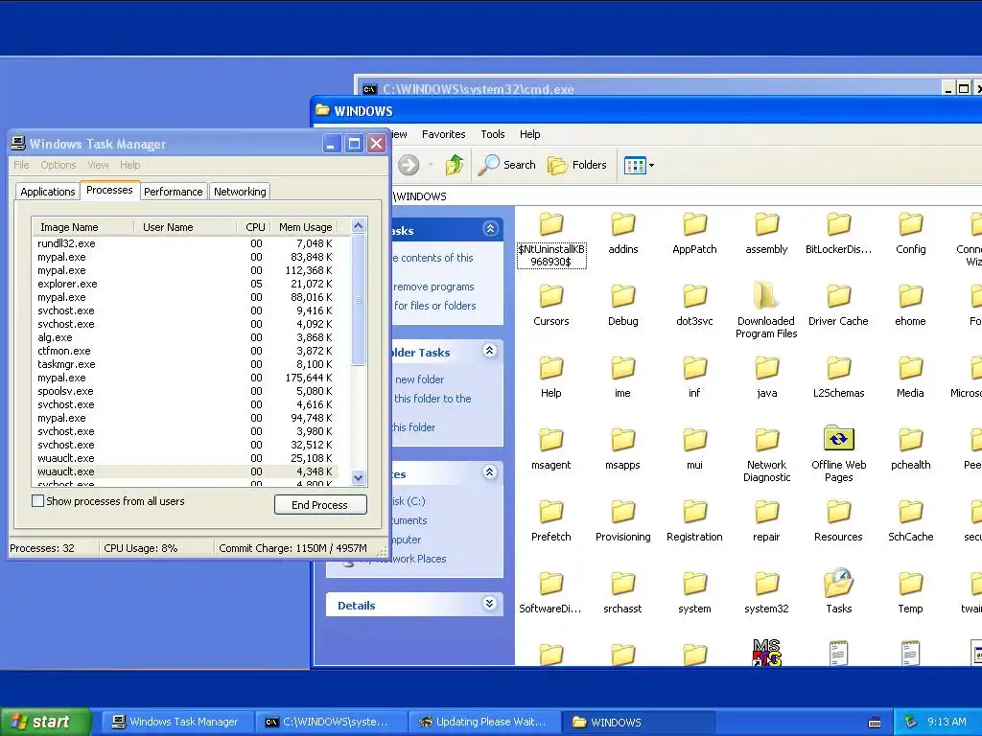982x736 pixels.
Task: Open the Favorites menu in Explorer
Action: [443, 134]
